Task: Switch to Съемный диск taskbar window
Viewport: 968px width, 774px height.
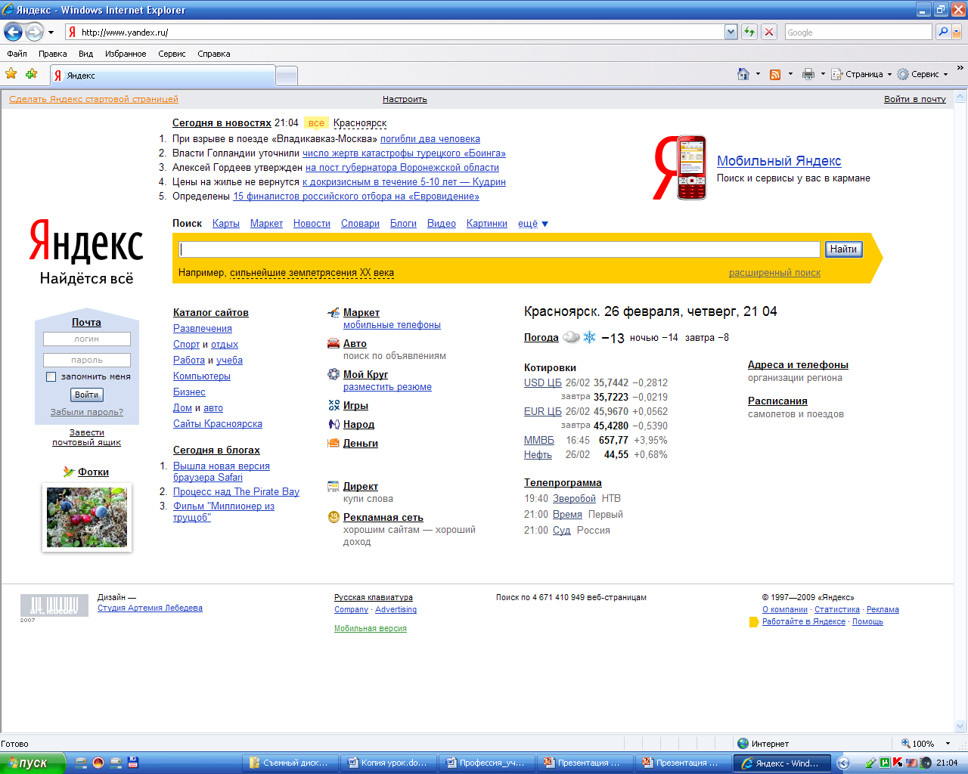Action: pos(290,763)
